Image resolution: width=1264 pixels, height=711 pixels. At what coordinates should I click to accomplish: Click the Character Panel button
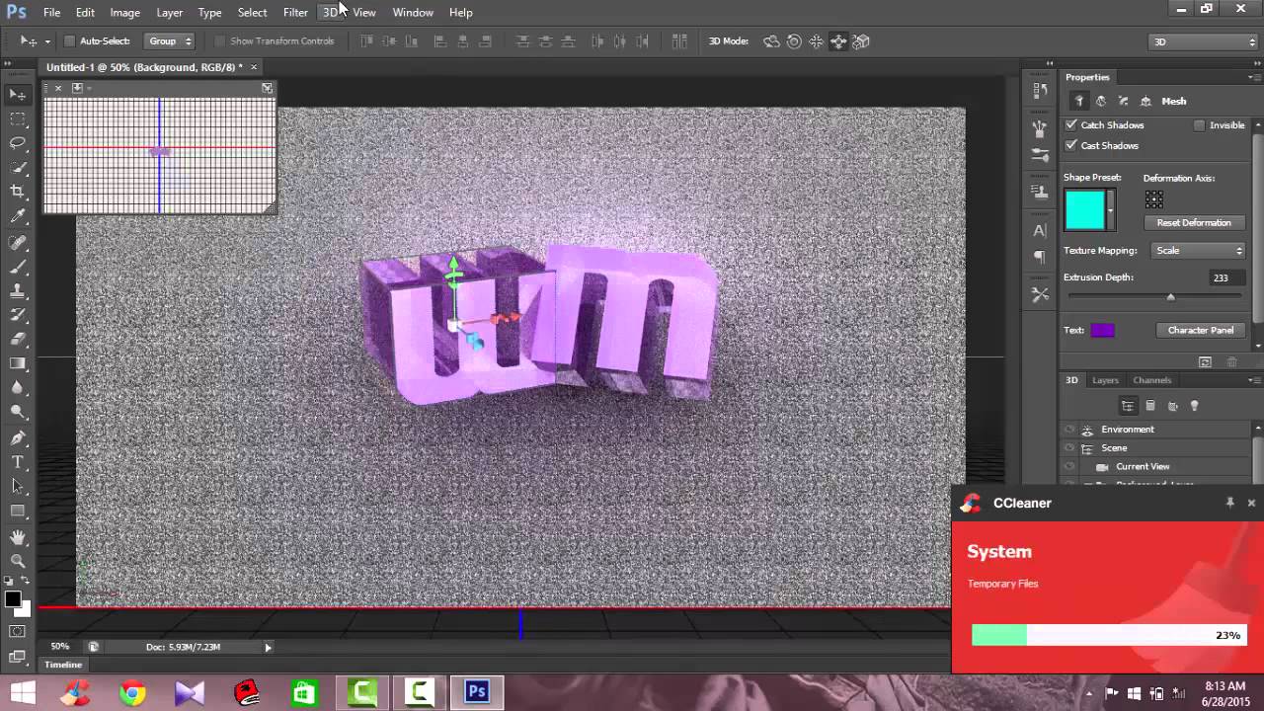point(1201,330)
